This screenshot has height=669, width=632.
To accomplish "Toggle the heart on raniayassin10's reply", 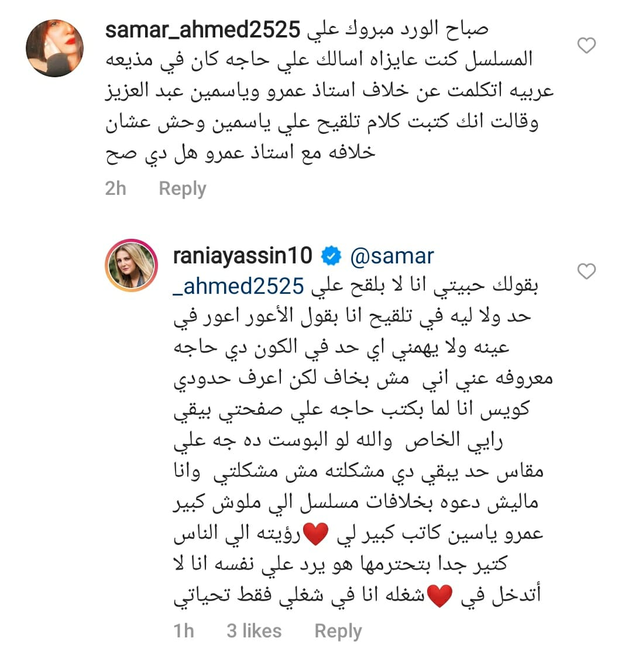I will pyautogui.click(x=586, y=272).
